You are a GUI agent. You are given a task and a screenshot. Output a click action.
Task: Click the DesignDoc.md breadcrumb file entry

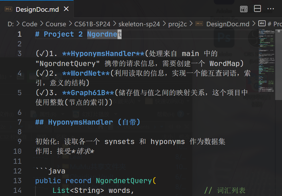[228, 24]
